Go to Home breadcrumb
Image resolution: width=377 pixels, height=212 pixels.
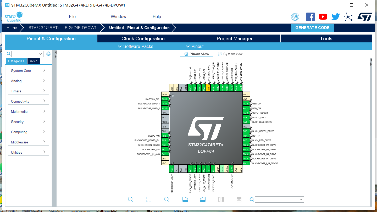tap(12, 28)
